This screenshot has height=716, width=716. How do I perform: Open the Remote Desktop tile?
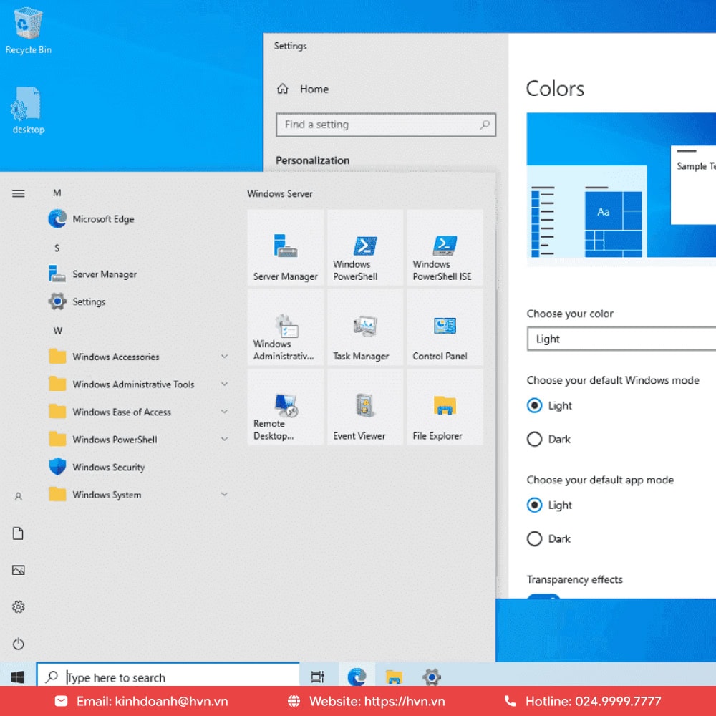point(286,407)
